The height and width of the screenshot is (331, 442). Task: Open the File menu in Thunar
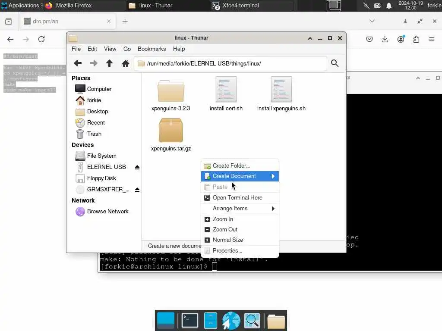pyautogui.click(x=76, y=49)
